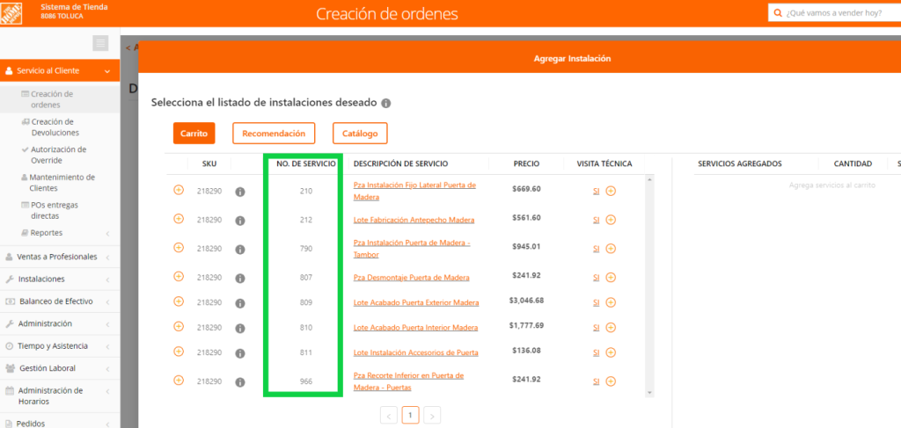Click the search magnifier icon
Screen dimensions: 901x428
(x=778, y=12)
